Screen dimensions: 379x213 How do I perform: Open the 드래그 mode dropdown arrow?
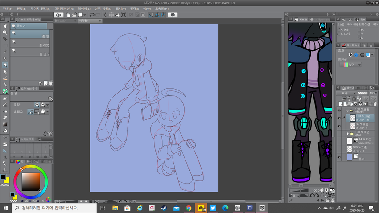pyautogui.click(x=47, y=111)
